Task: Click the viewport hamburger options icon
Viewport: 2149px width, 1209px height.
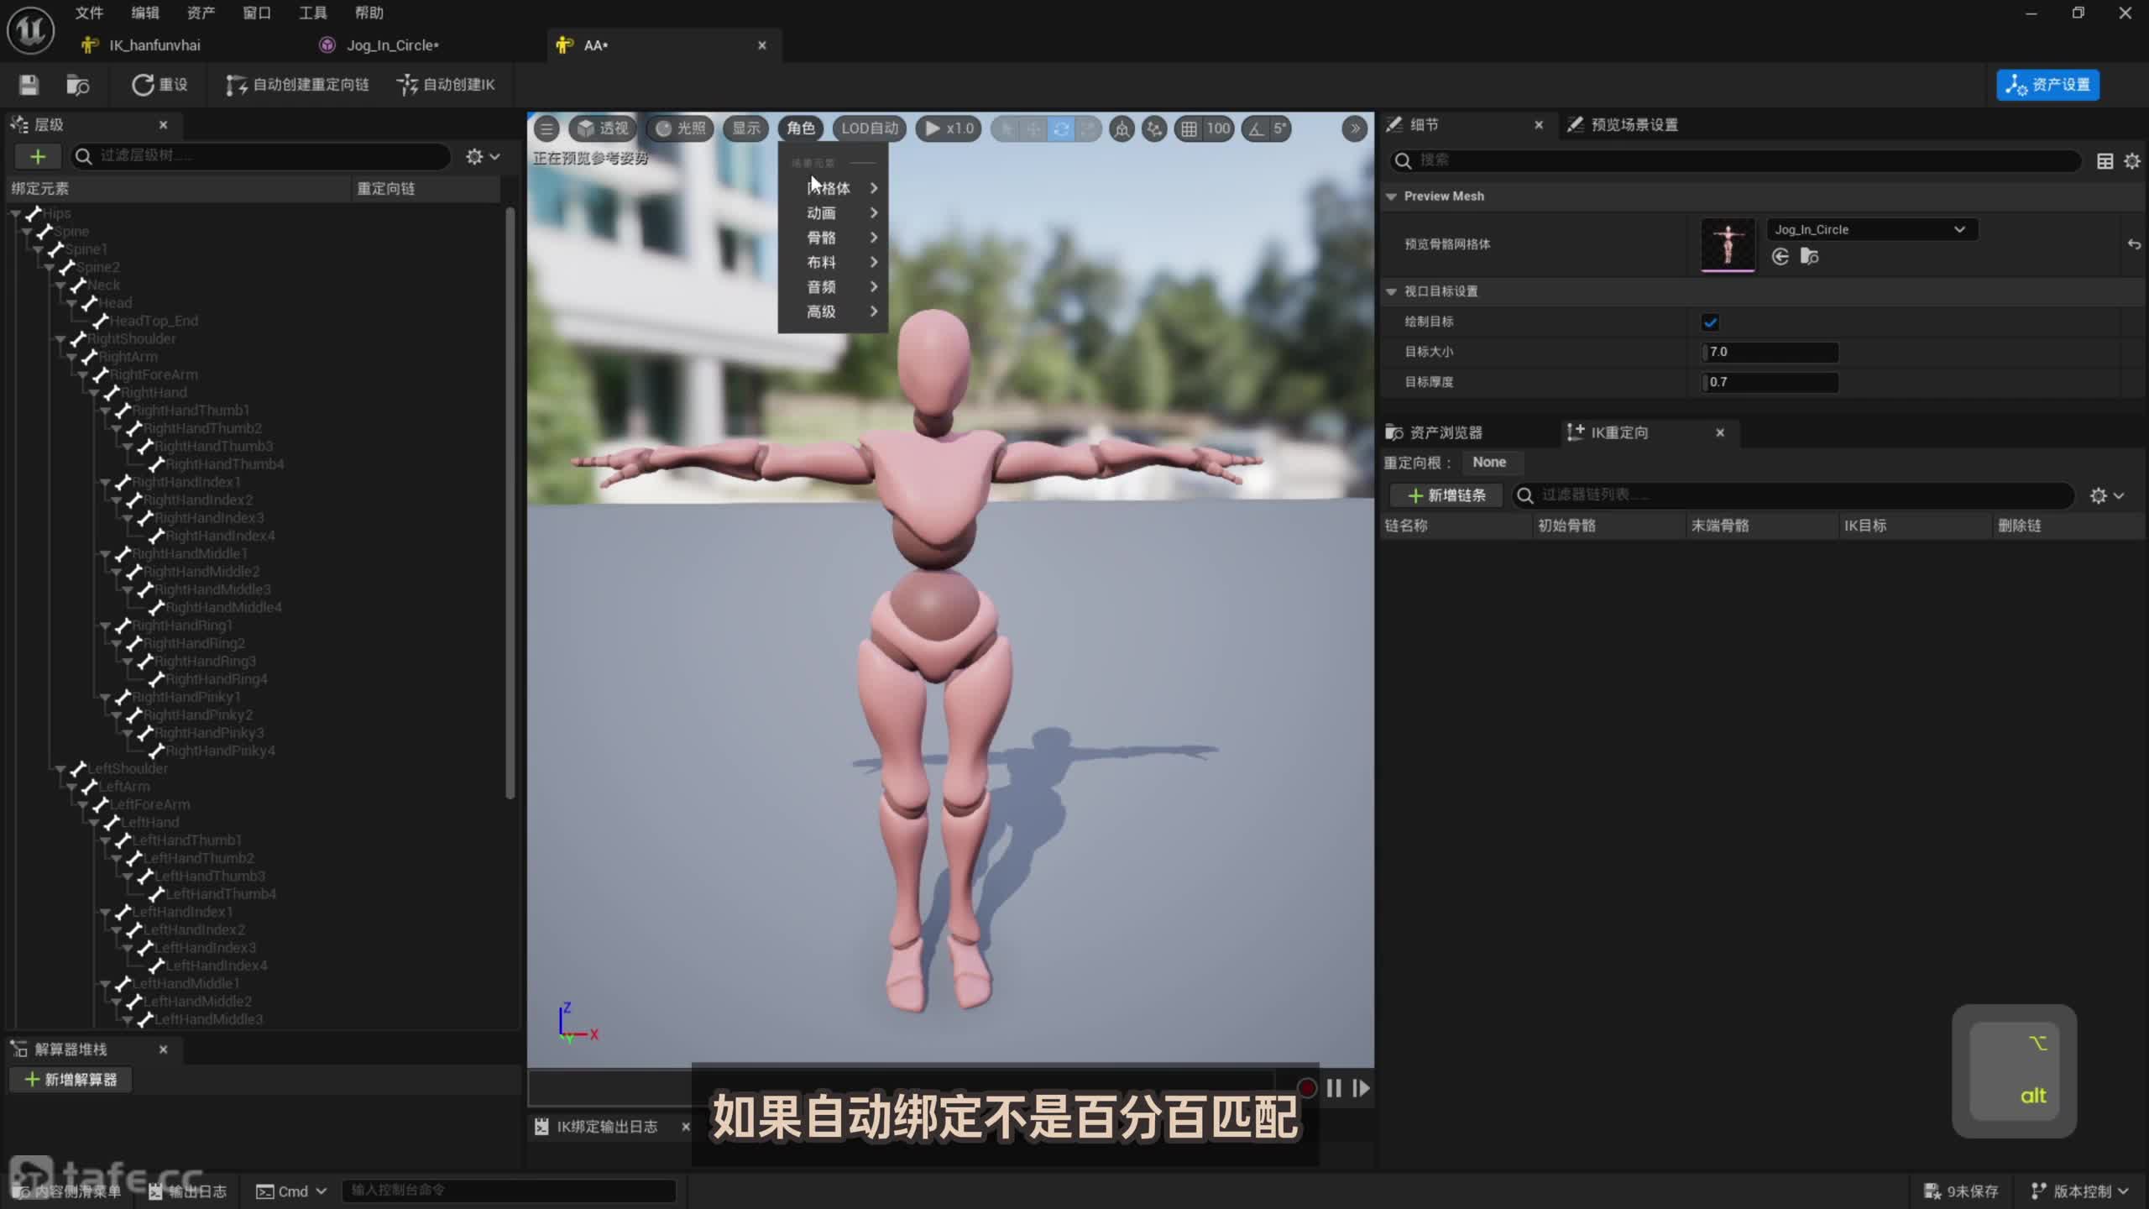Action: click(546, 128)
